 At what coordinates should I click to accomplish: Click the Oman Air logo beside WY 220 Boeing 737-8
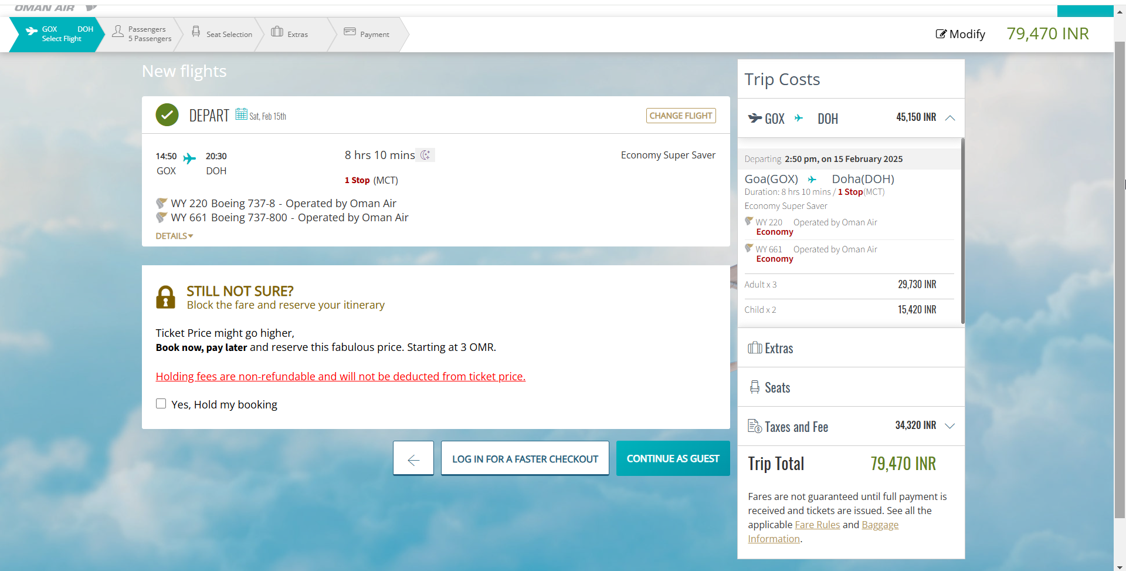pyautogui.click(x=161, y=203)
